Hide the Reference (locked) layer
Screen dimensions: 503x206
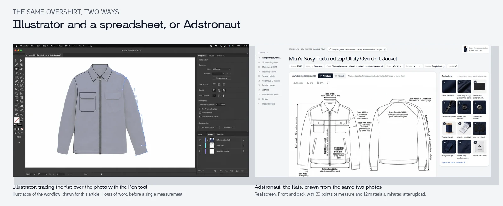click(x=200, y=140)
